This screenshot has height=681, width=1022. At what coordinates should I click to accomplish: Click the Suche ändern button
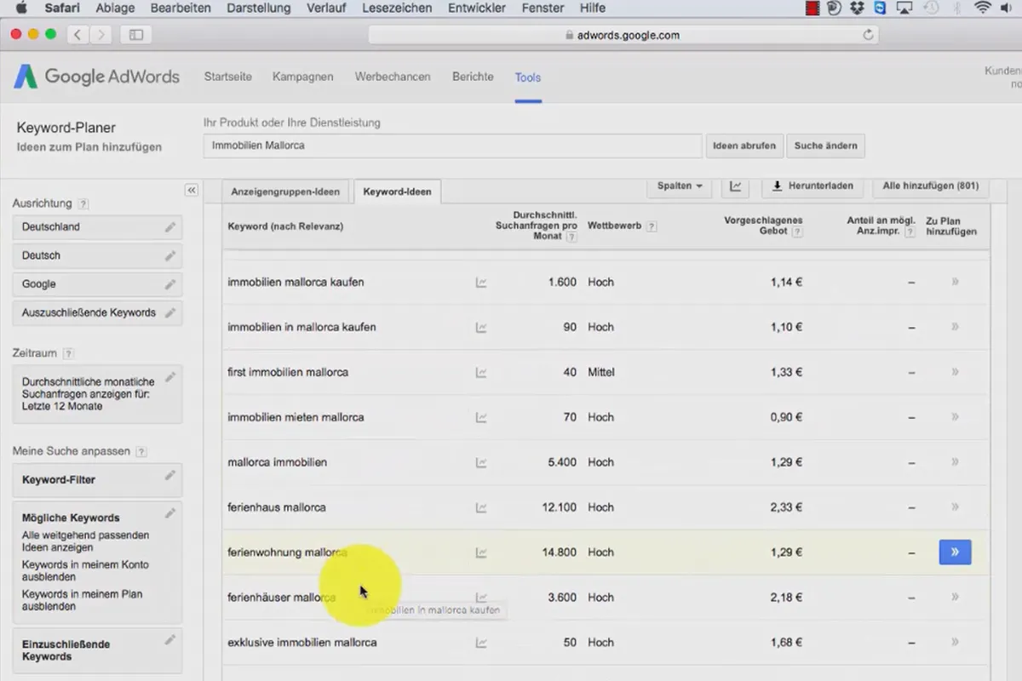pyautogui.click(x=826, y=146)
